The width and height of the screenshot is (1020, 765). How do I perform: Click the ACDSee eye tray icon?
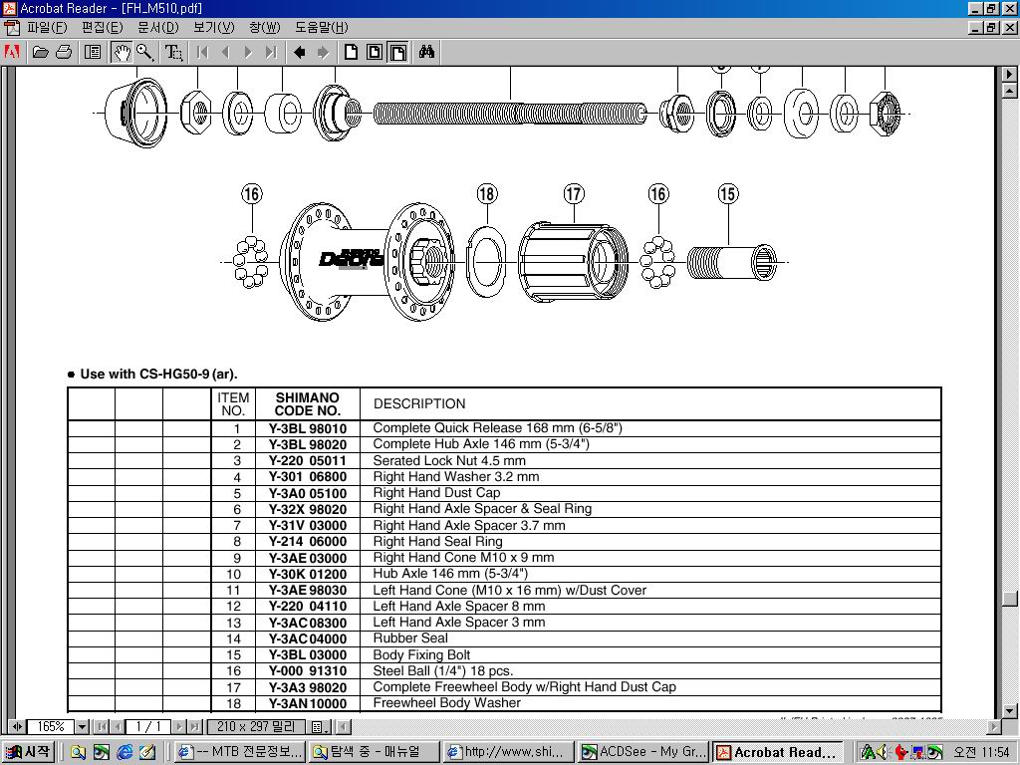pos(934,752)
